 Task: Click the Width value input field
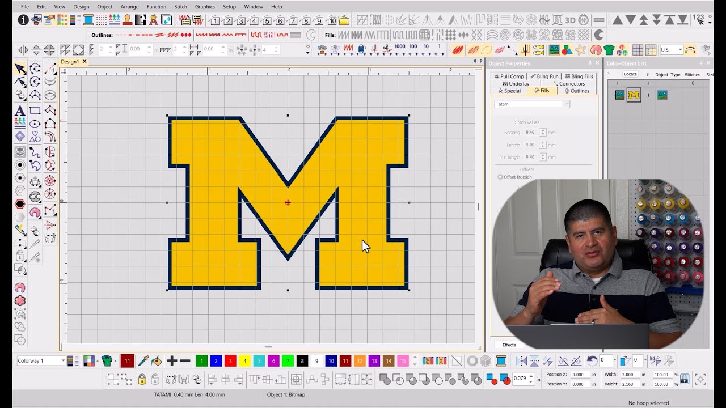[629, 375]
